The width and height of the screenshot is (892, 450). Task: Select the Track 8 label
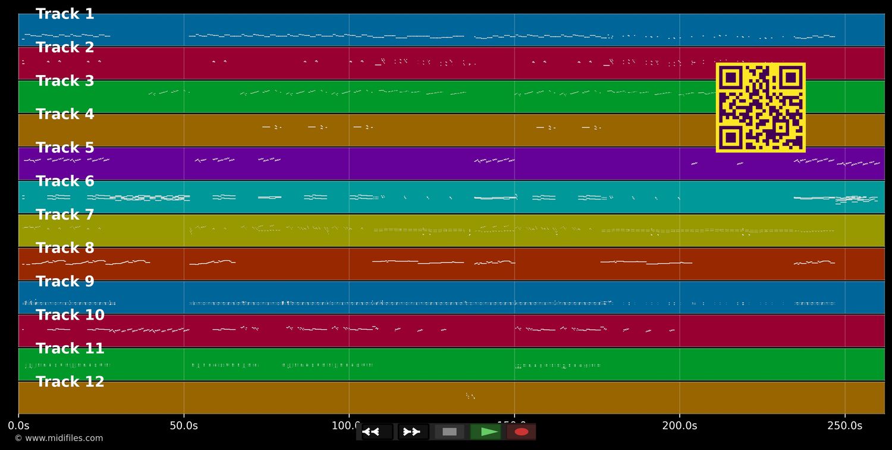click(65, 248)
